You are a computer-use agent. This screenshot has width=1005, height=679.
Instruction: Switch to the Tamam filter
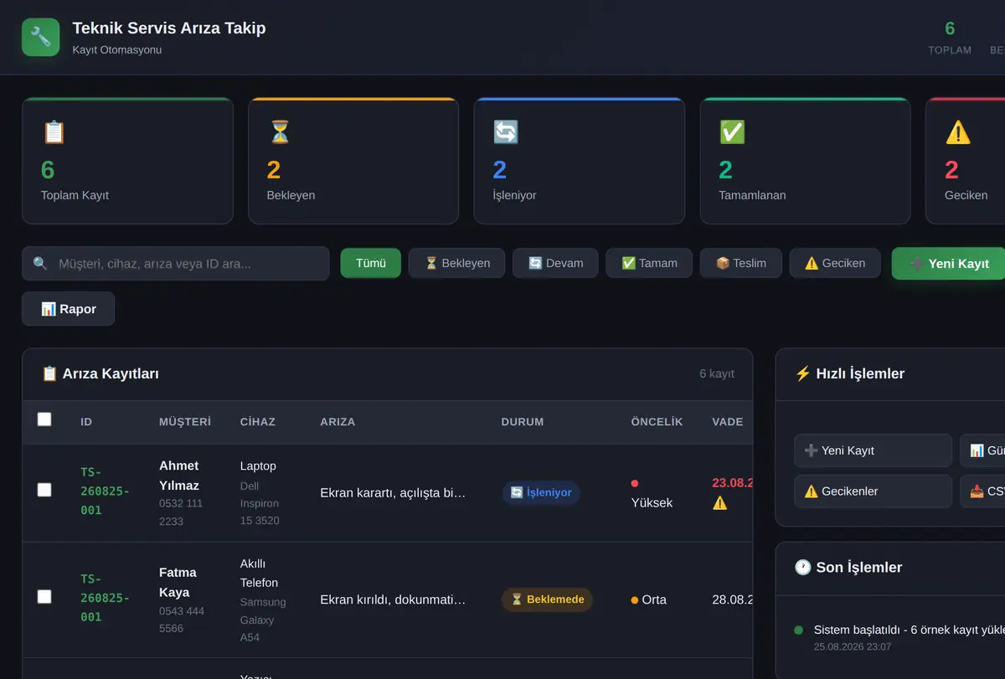tap(650, 263)
